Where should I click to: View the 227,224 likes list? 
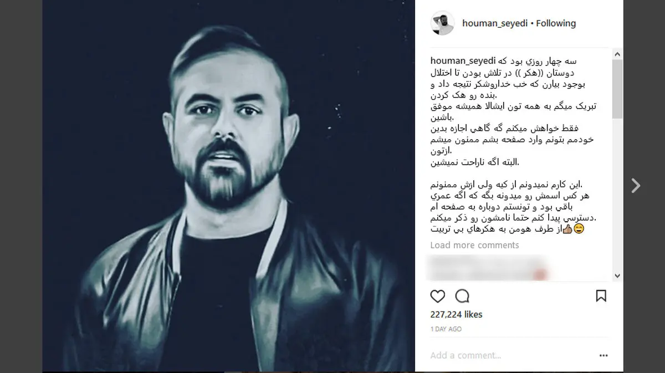(x=456, y=314)
